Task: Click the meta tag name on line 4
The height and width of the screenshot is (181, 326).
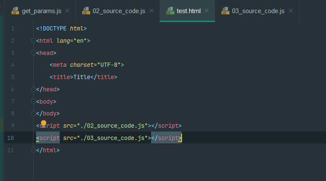Action: pyautogui.click(x=60, y=65)
